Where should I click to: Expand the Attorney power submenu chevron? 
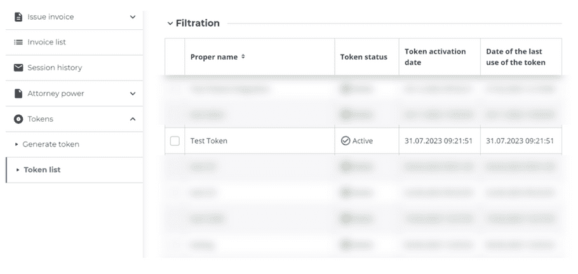tap(133, 94)
